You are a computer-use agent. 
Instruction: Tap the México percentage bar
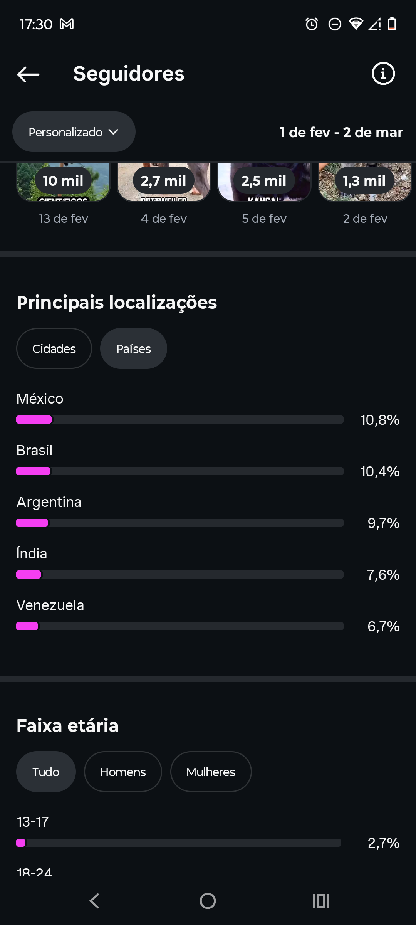179,419
